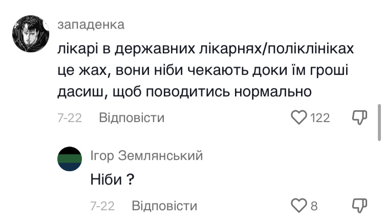Click the word 'нормально' in the top comment

[273, 92]
